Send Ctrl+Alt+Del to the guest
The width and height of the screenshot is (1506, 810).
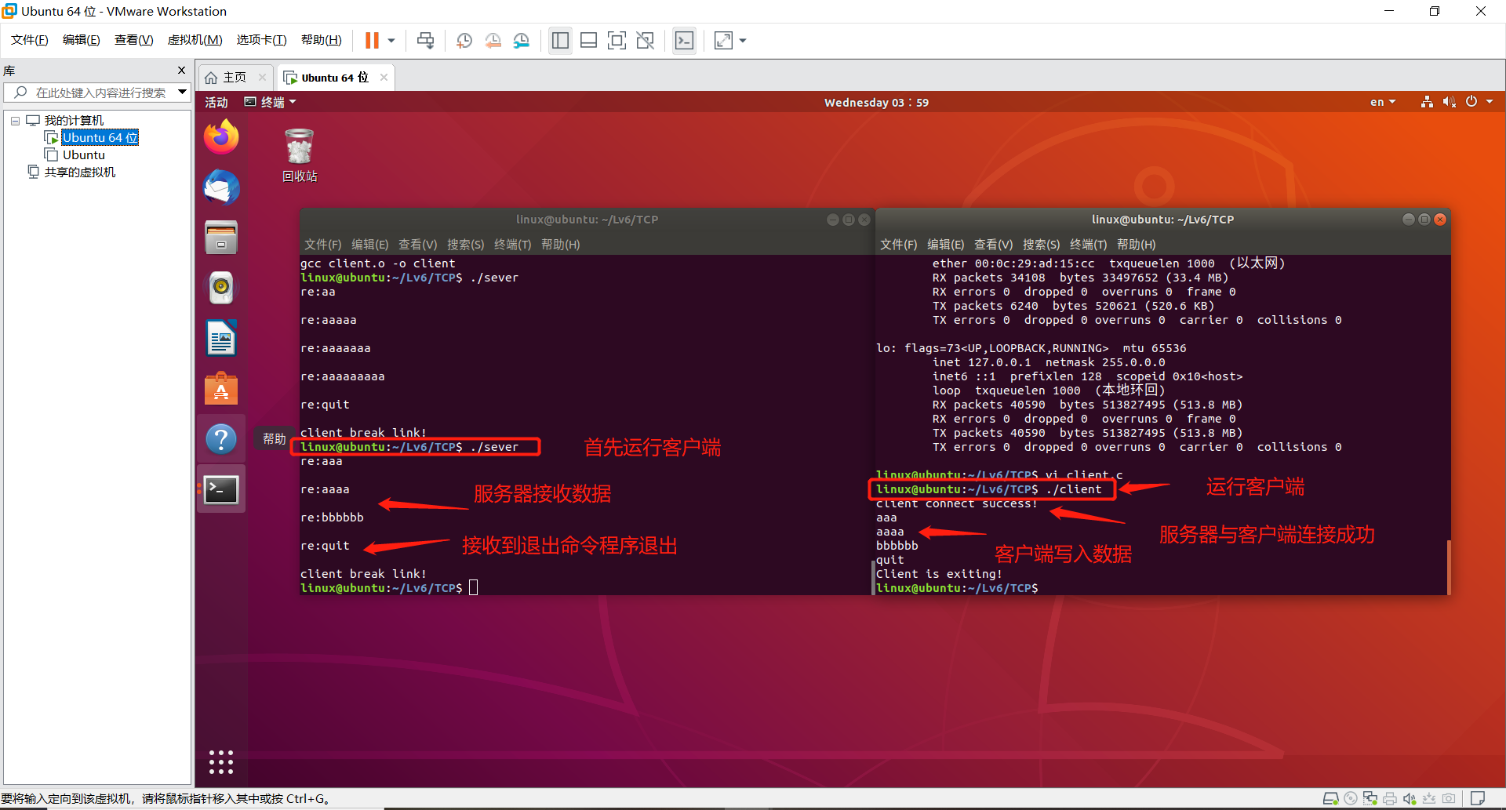click(425, 40)
